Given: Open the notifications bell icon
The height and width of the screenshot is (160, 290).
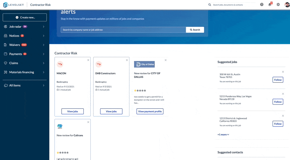Looking at the screenshot, I should coord(270,5).
